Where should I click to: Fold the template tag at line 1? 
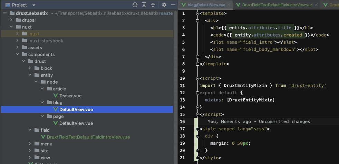[197, 13]
